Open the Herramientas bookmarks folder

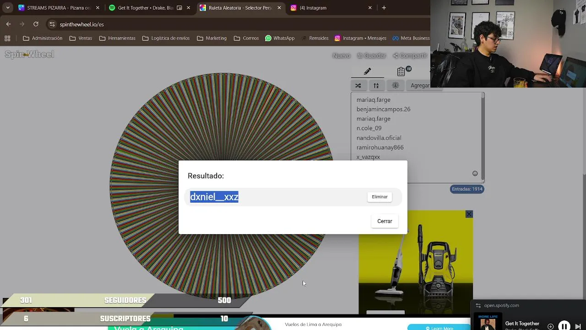point(117,38)
